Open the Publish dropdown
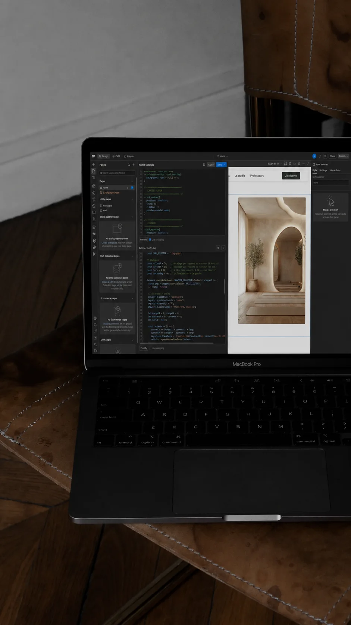 (343, 156)
